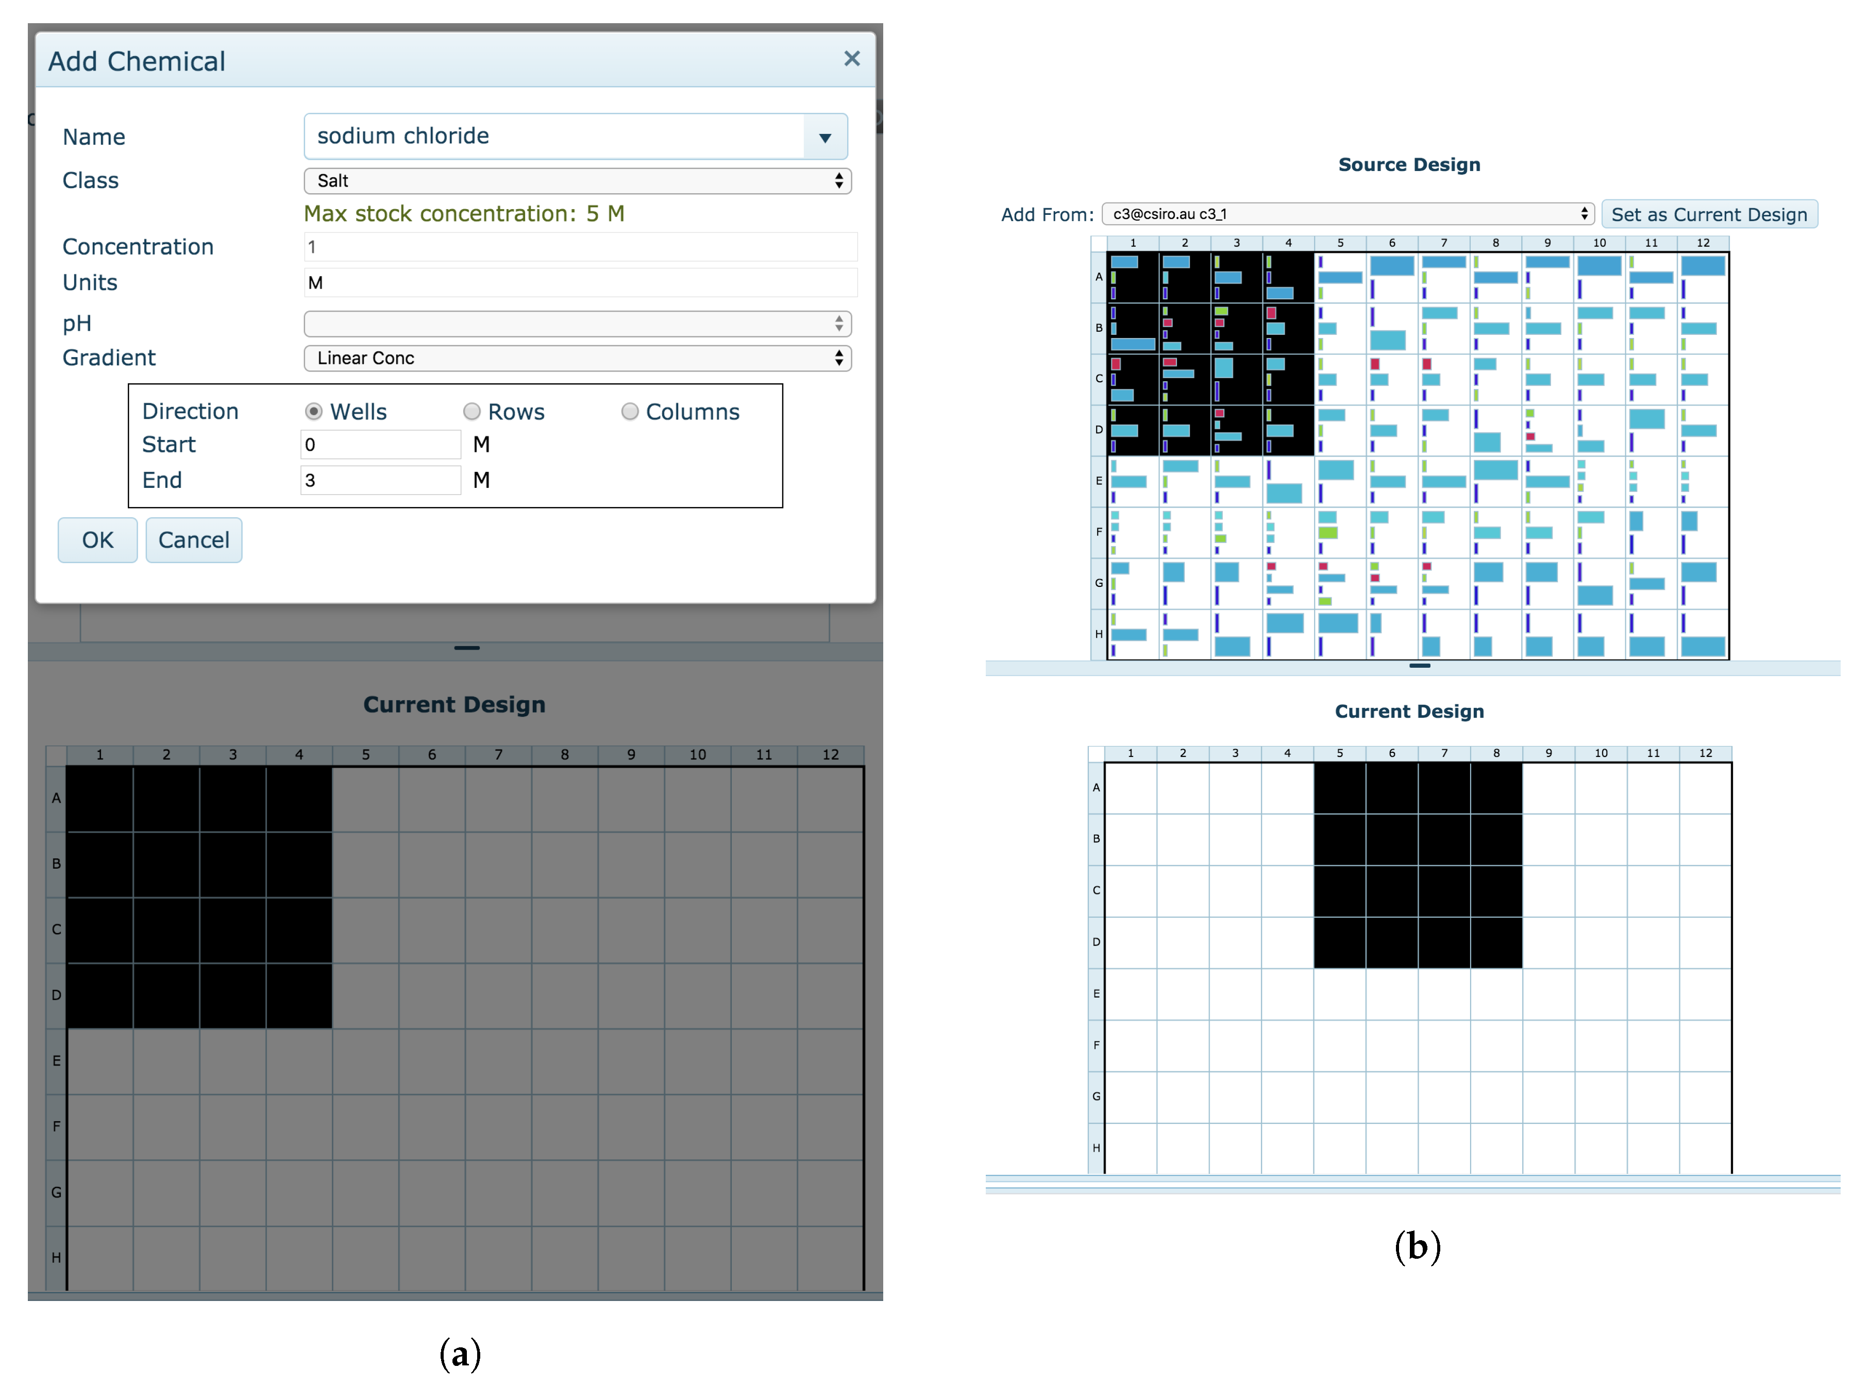Close the Add Chemical dialog
This screenshot has width=1869, height=1386.
click(x=851, y=59)
